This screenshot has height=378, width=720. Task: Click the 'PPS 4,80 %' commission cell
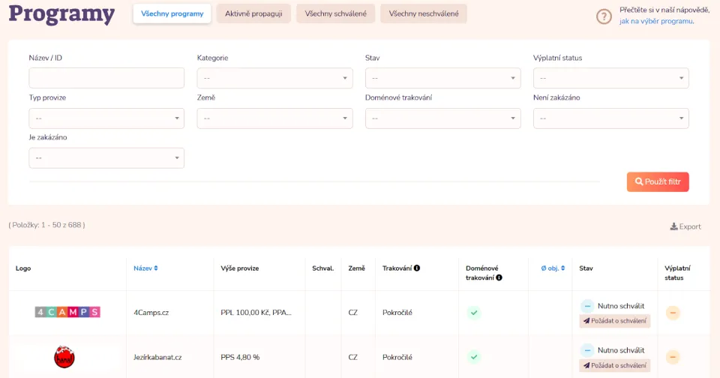click(x=240, y=357)
